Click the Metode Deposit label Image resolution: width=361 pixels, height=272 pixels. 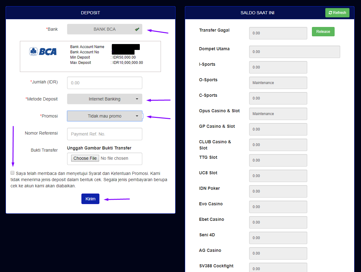pos(42,99)
